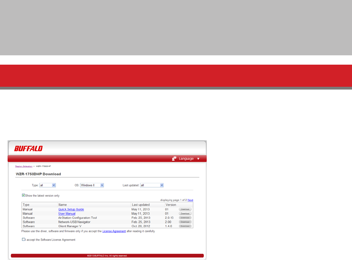Uncheck Show the latest version only
The height and width of the screenshot is (260, 352).
pos(23,195)
